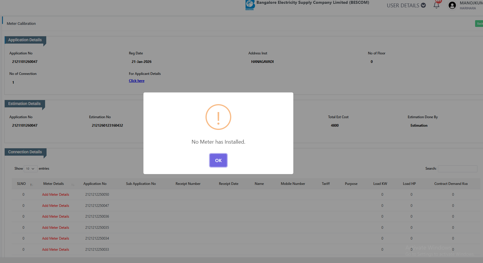
Task: Click the notification bell icon
Action: [436, 5]
